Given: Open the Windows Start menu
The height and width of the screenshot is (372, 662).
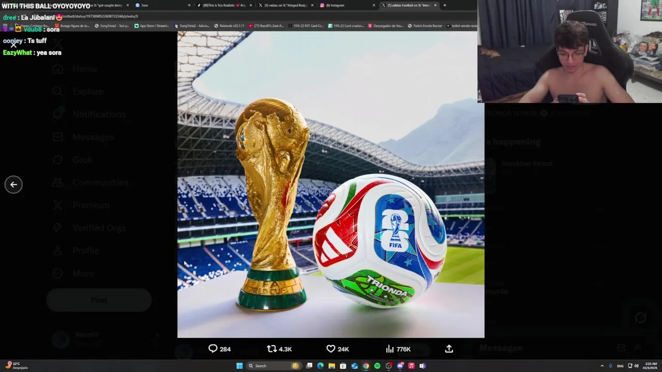Looking at the screenshot, I should pyautogui.click(x=239, y=366).
